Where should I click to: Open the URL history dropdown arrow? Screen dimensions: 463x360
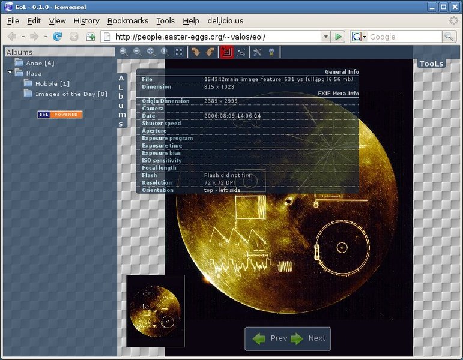325,37
